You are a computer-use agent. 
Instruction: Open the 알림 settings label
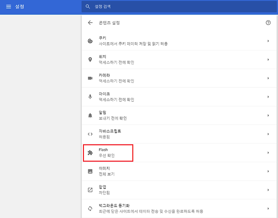pos(102,112)
